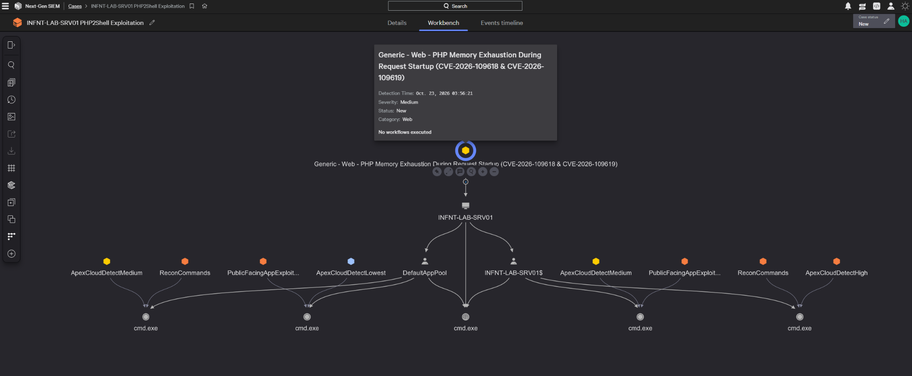912x376 pixels.
Task: Bookmark this case page
Action: (192, 6)
